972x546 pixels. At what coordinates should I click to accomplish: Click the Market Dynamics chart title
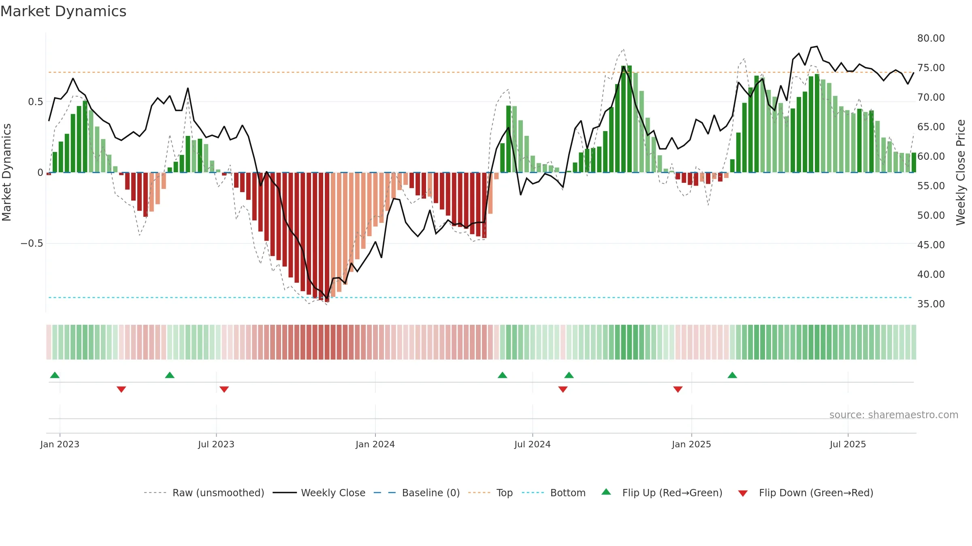pyautogui.click(x=63, y=11)
